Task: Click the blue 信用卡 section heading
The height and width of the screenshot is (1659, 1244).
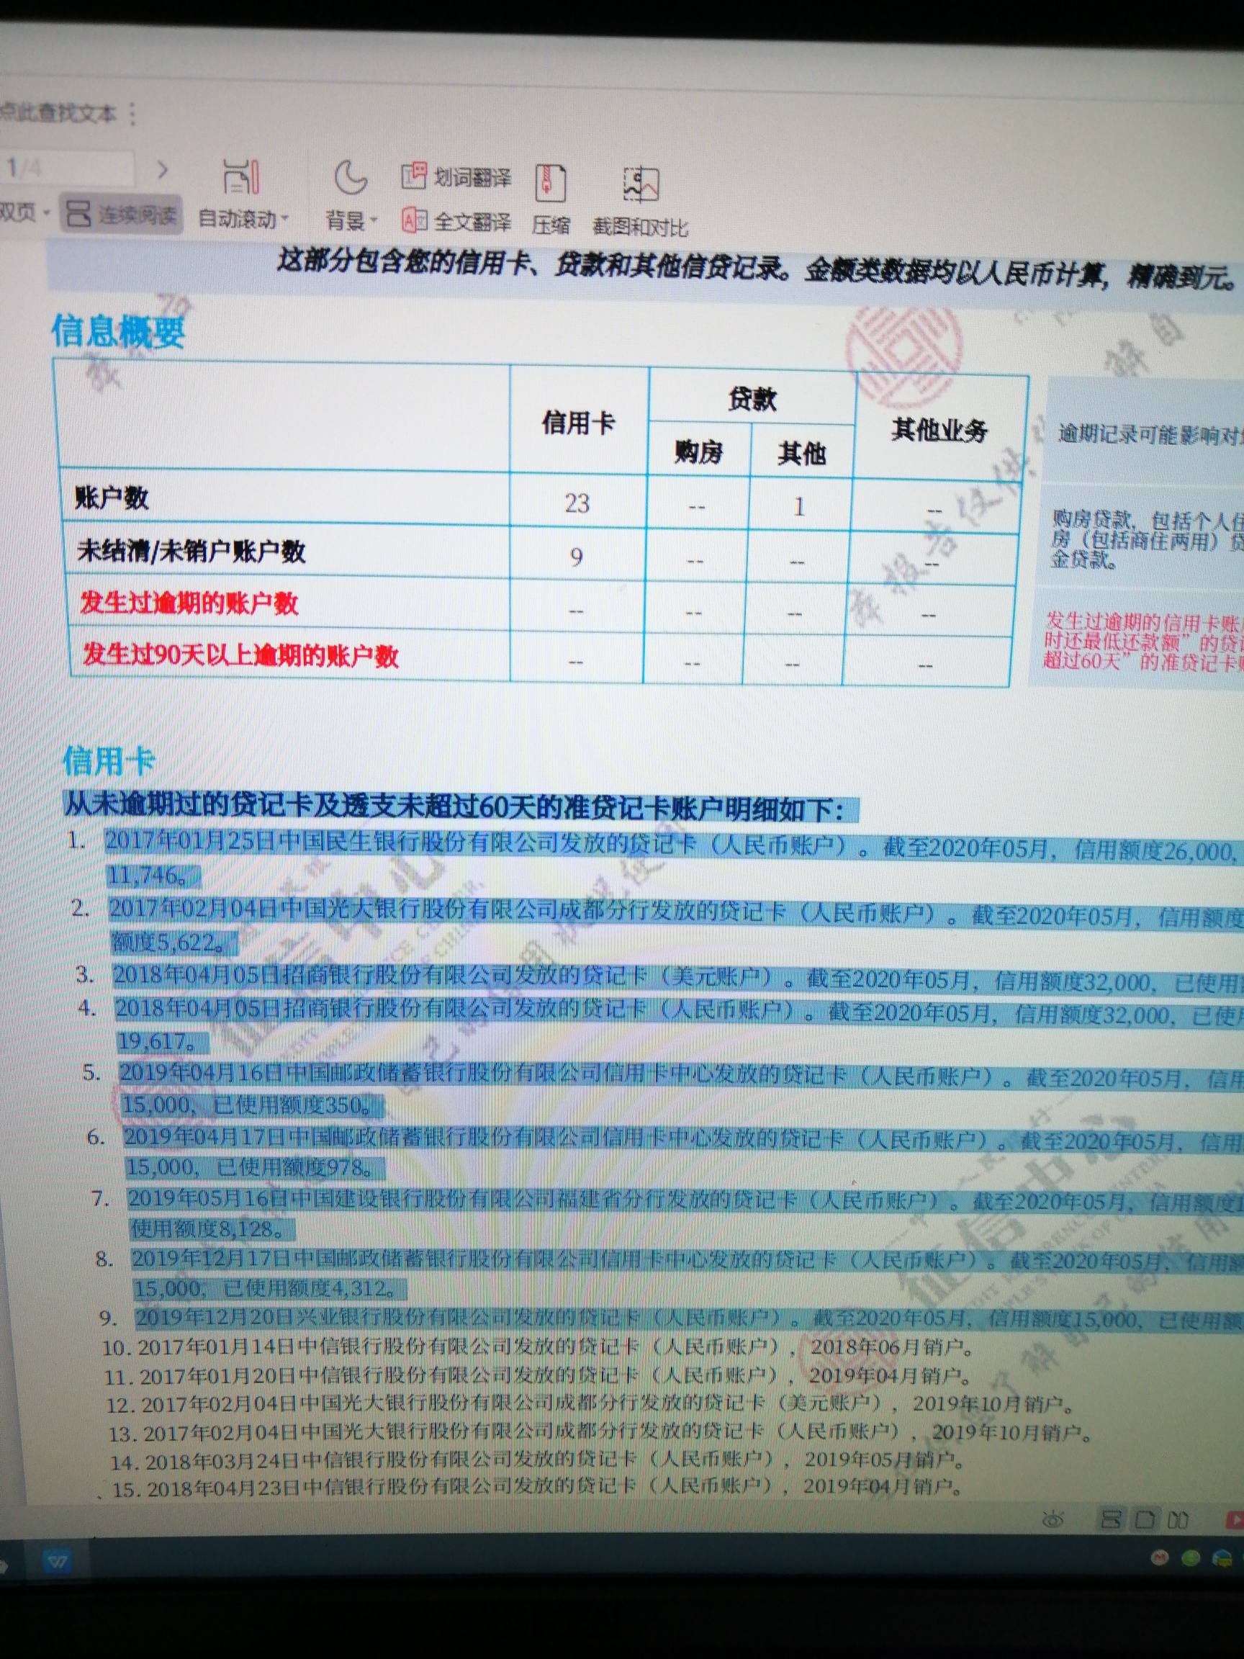Action: [x=109, y=760]
